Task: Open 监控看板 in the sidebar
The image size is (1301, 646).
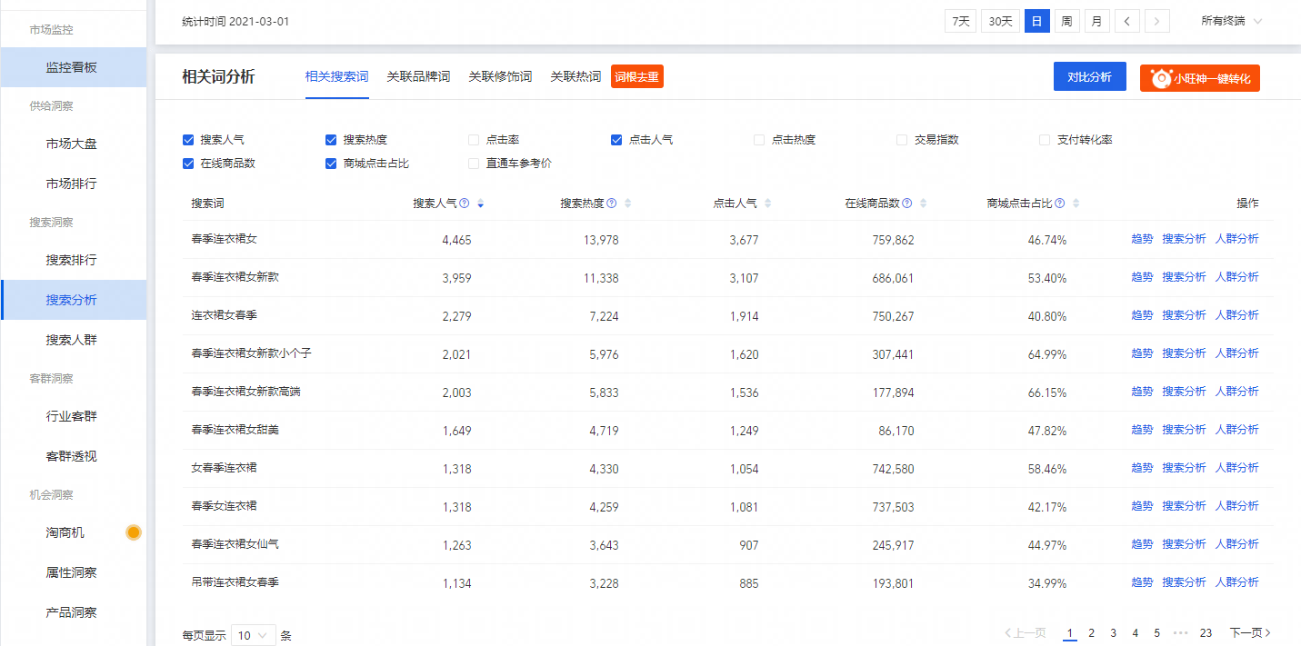Action: pyautogui.click(x=73, y=67)
